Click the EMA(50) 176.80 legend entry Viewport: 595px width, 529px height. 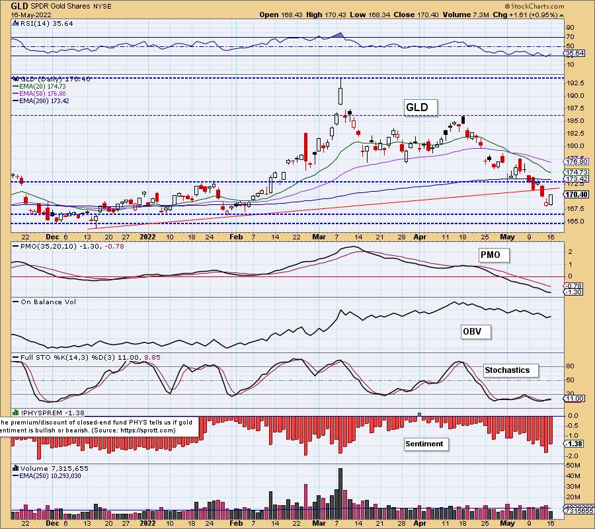[x=40, y=94]
